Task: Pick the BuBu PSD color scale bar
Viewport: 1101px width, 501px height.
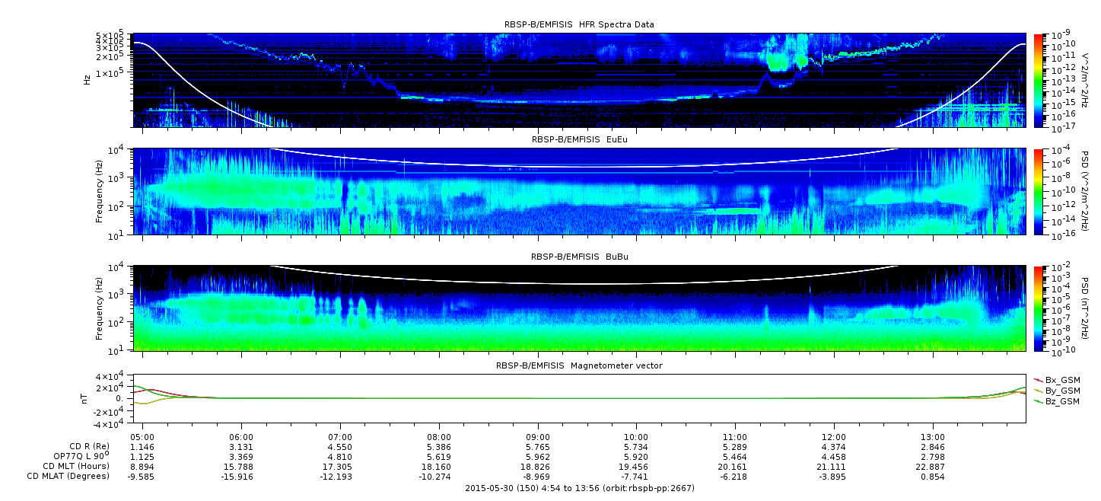Action: click(x=1039, y=308)
